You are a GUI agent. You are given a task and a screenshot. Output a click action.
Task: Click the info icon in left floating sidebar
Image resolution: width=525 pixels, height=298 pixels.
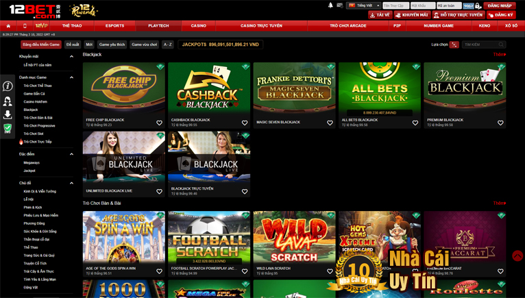8,86
